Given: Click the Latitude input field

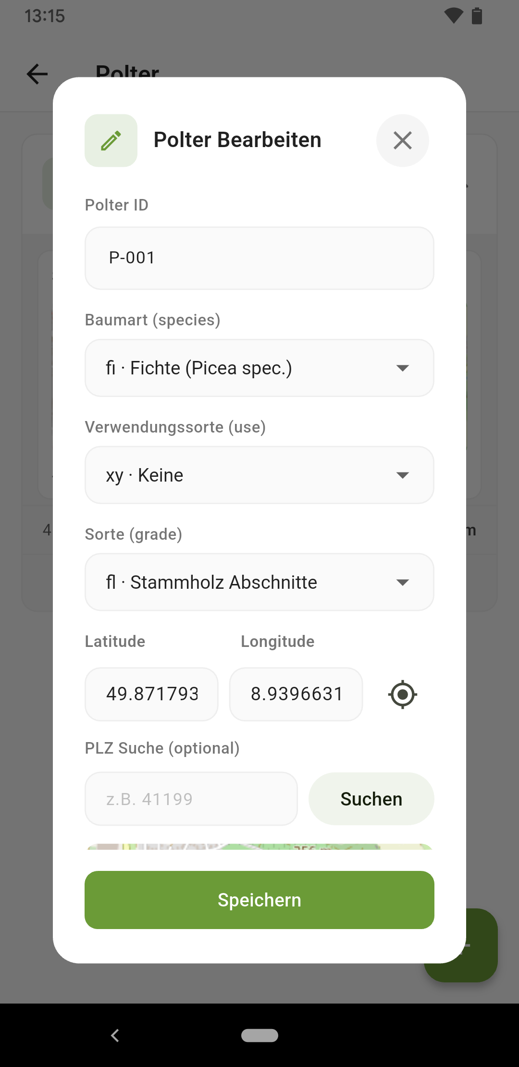Looking at the screenshot, I should 151,694.
